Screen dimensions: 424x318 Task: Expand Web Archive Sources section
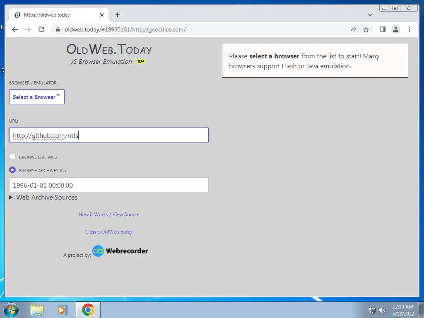[43, 198]
